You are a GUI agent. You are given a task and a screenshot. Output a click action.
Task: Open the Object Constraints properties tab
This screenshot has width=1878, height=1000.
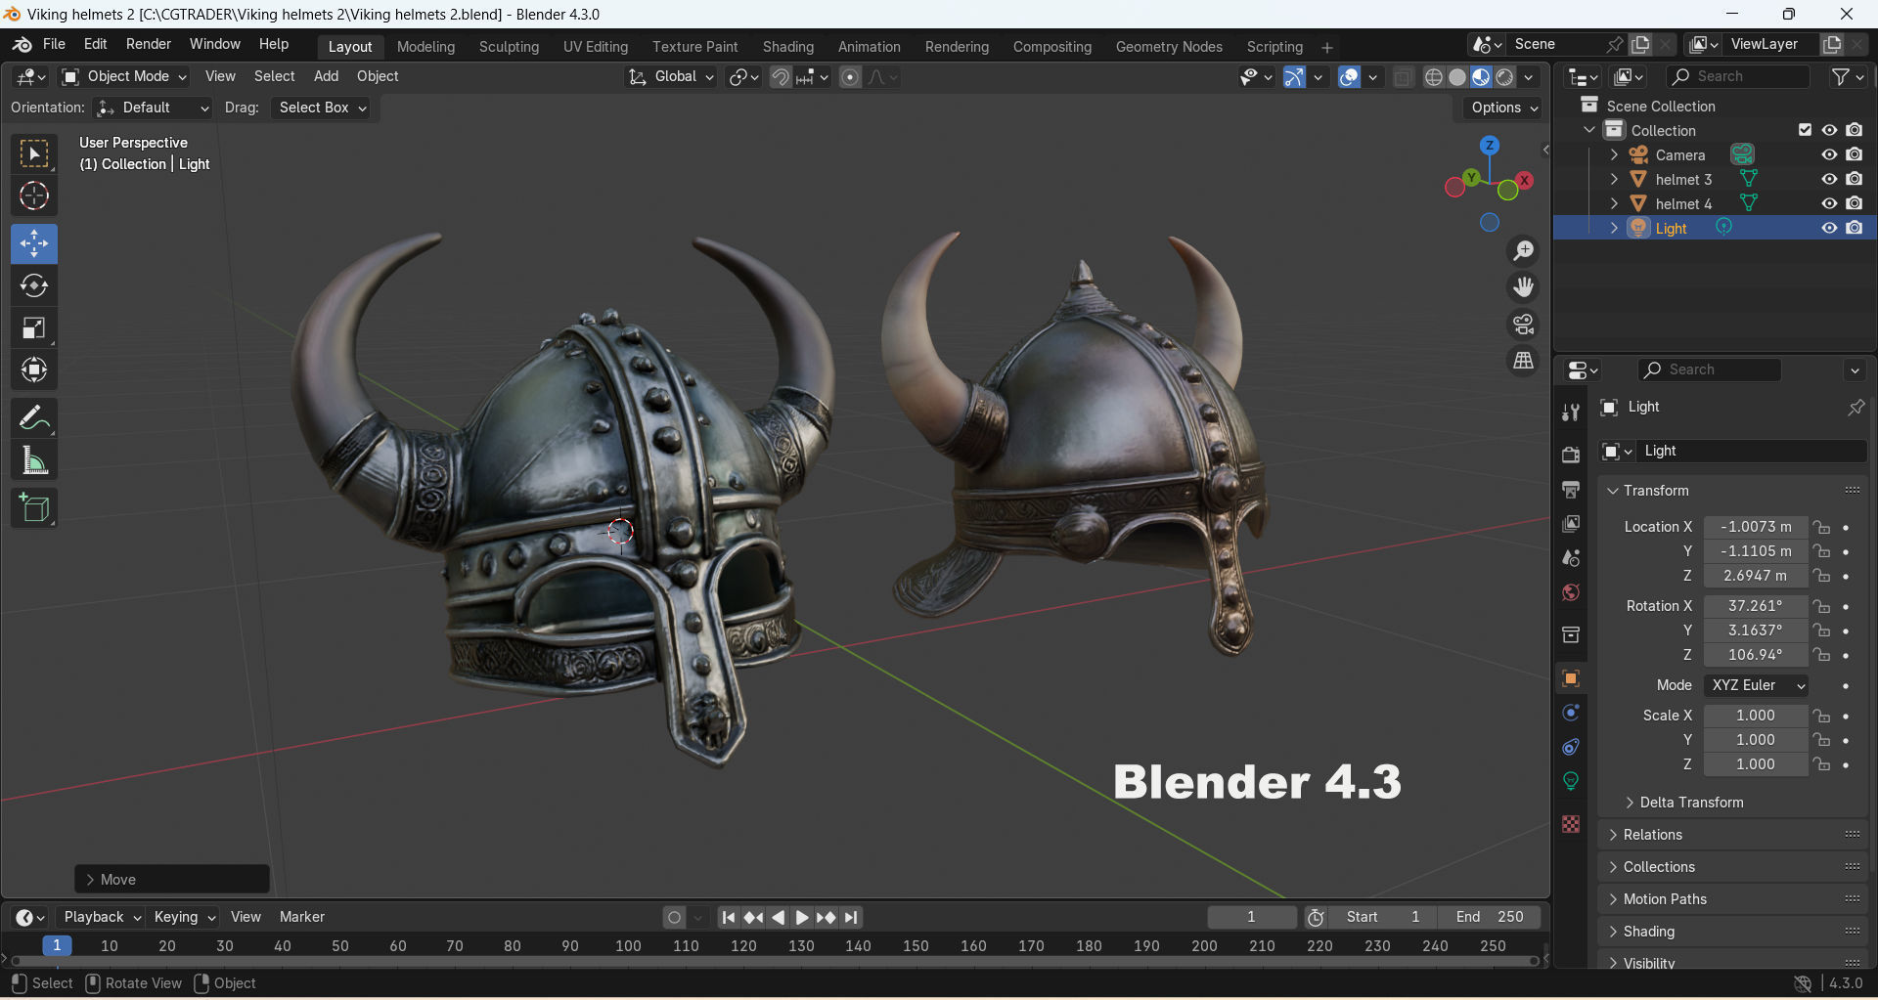coord(1571,747)
